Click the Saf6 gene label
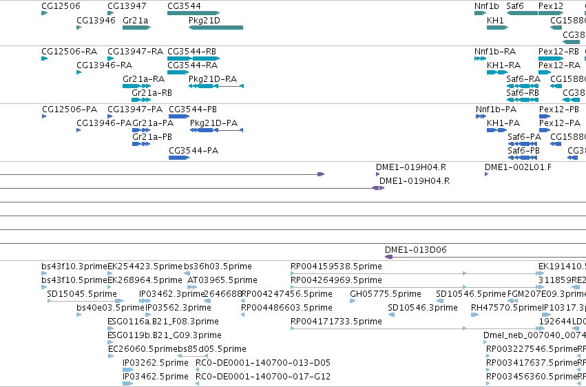 click(x=514, y=6)
